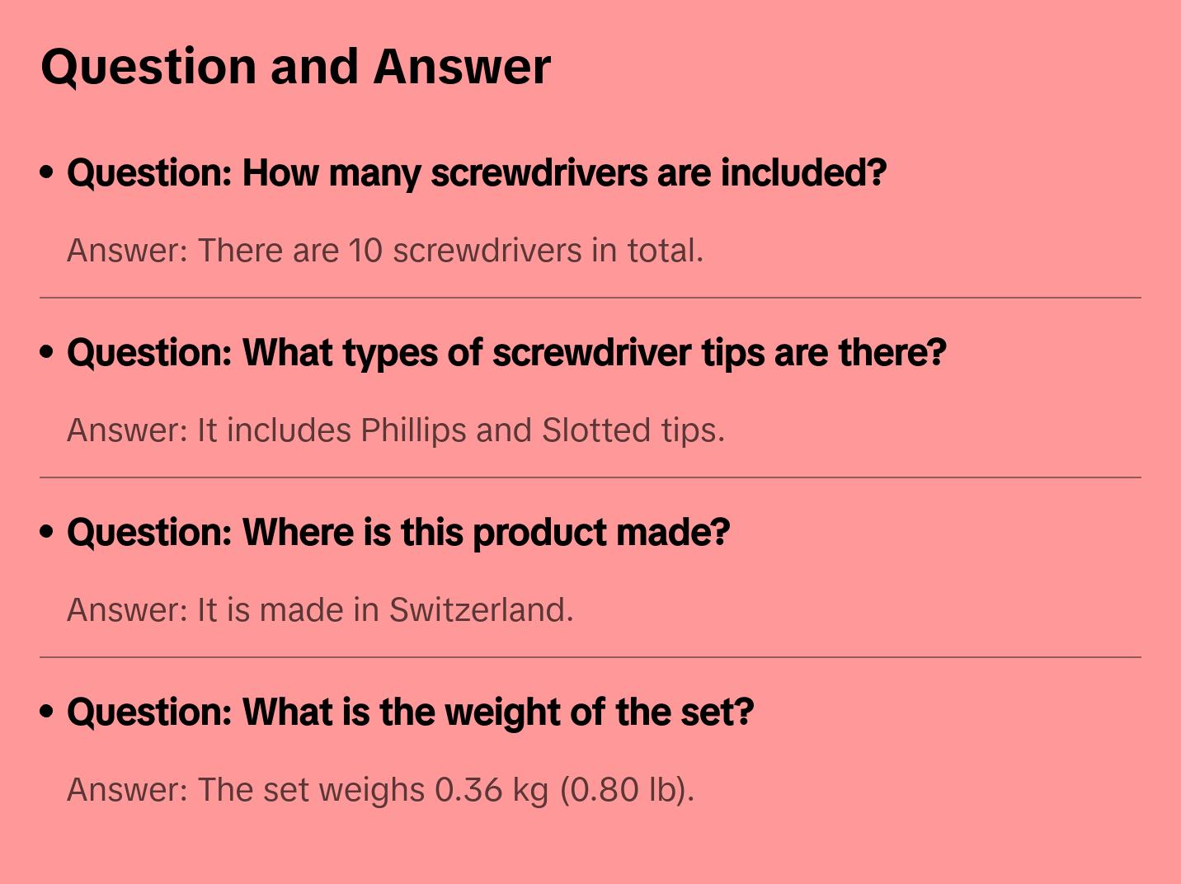Select the answer giving the set's weight
1181x884 pixels.
click(x=380, y=790)
